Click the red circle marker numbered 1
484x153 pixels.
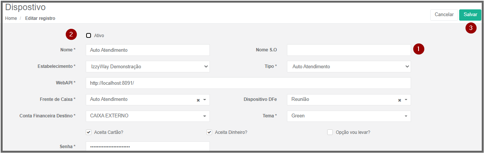[x=419, y=49]
